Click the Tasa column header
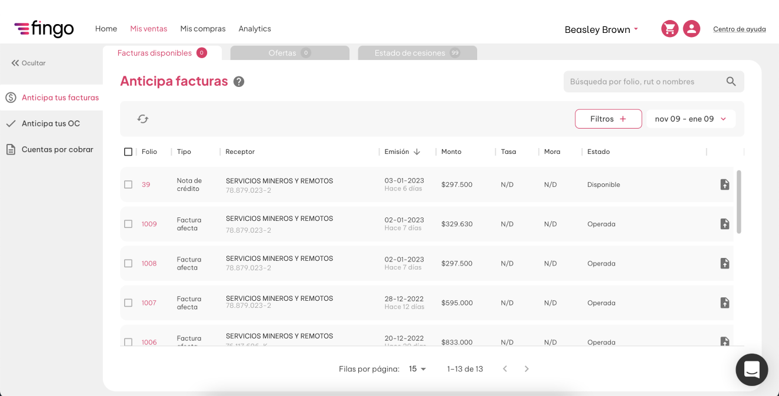The image size is (779, 396). point(508,152)
